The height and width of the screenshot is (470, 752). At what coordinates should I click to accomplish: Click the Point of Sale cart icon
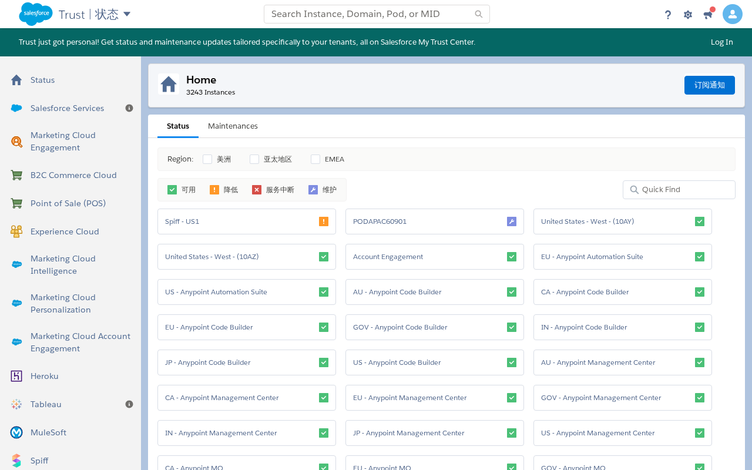tap(16, 203)
